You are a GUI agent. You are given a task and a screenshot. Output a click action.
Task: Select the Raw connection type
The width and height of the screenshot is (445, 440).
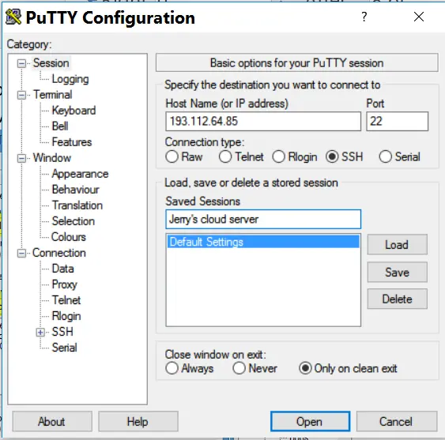click(x=172, y=156)
